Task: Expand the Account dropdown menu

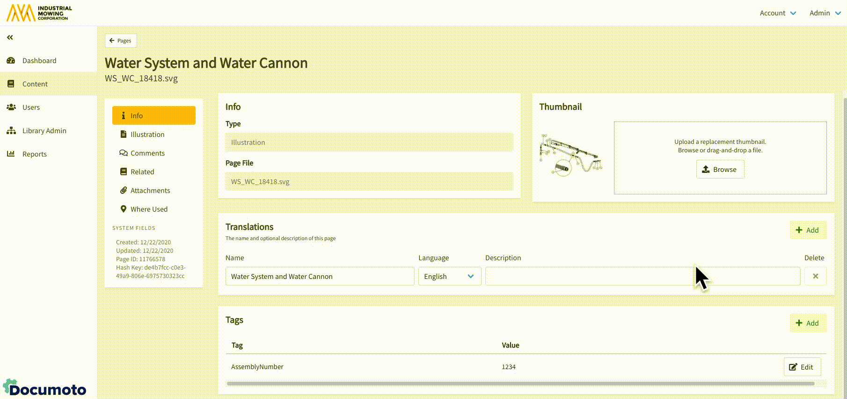Action: tap(777, 13)
